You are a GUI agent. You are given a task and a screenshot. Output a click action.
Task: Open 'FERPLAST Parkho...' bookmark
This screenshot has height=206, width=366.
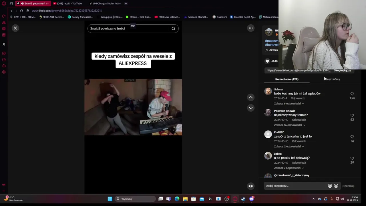[x=52, y=17]
